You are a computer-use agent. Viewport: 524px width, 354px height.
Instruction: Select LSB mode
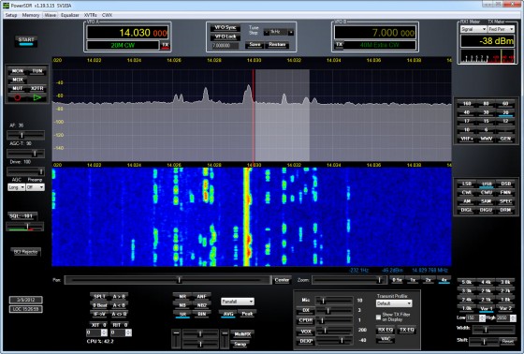click(x=467, y=184)
